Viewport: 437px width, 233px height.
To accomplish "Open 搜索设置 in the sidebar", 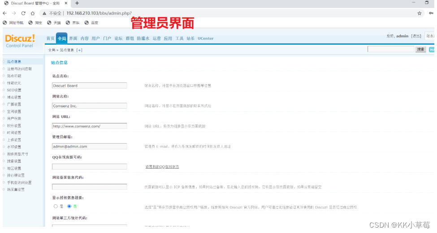I will point(14,161).
